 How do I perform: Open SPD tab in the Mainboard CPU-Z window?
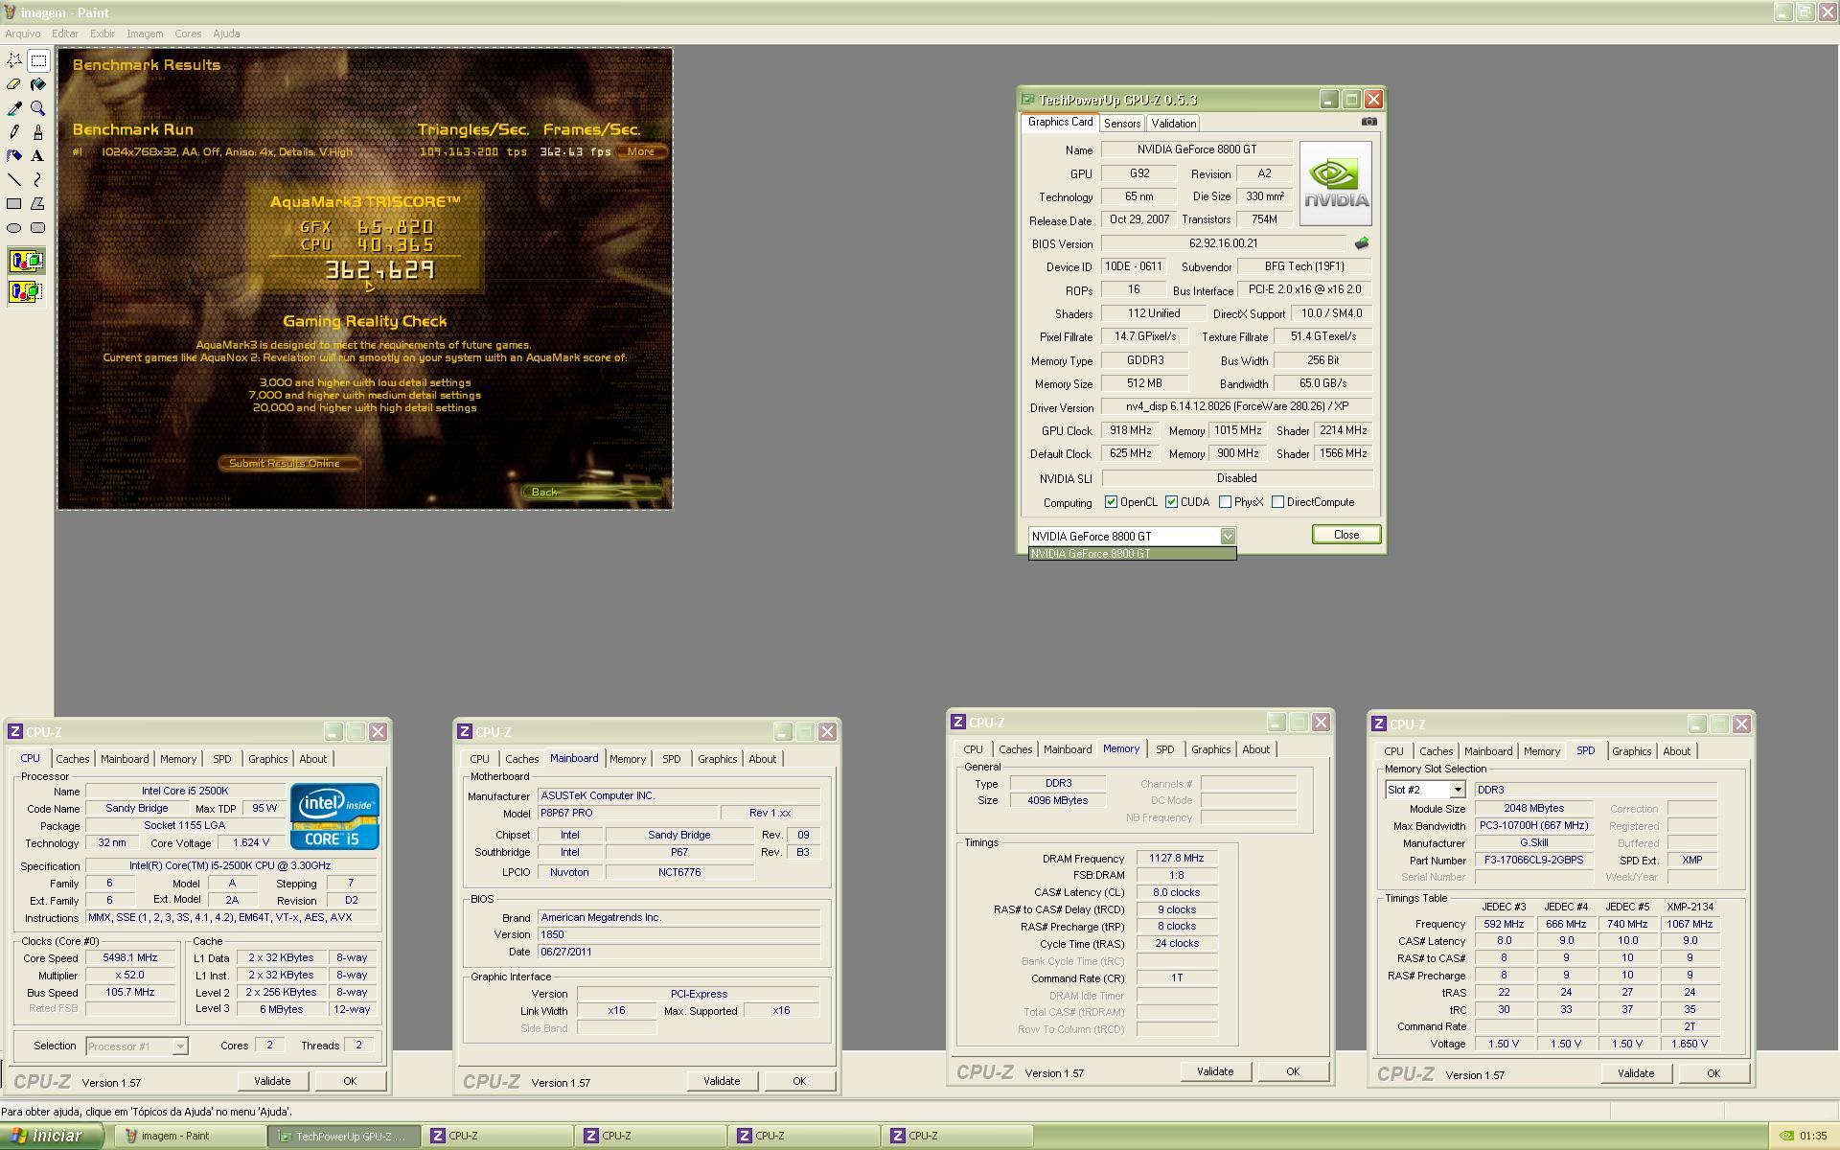tap(672, 759)
